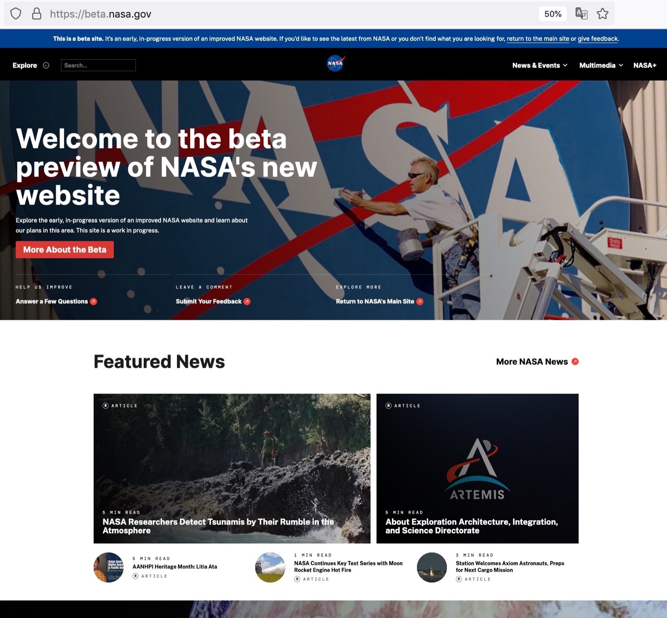The width and height of the screenshot is (667, 618).
Task: Bookmark this page with the star icon
Action: 602,14
